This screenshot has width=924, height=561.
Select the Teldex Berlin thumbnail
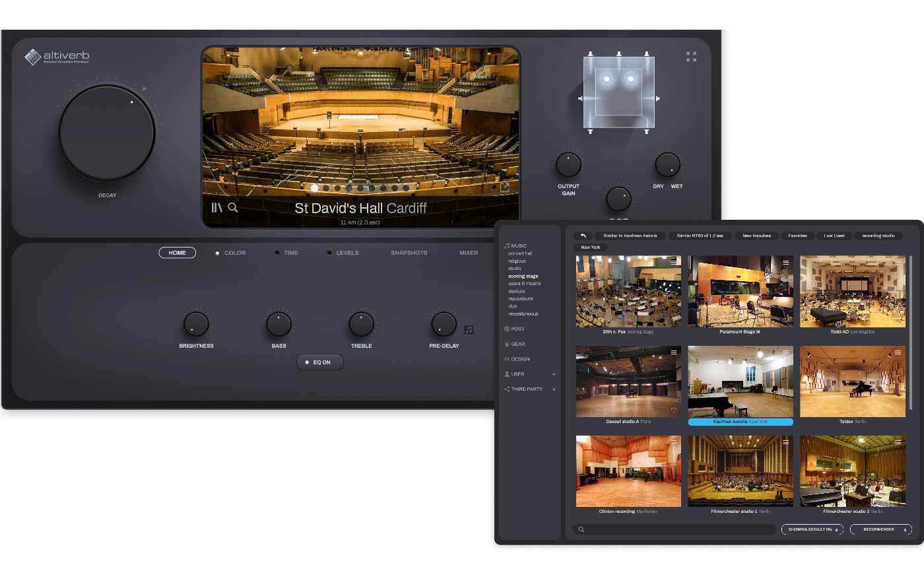[x=853, y=381]
